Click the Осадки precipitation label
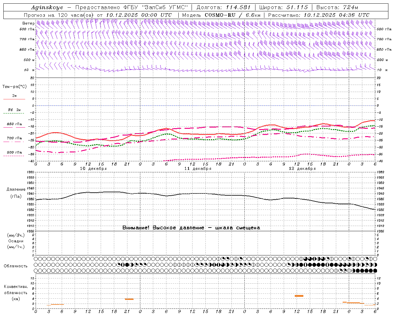Viewport: 393px width, 314px height. 16,241
